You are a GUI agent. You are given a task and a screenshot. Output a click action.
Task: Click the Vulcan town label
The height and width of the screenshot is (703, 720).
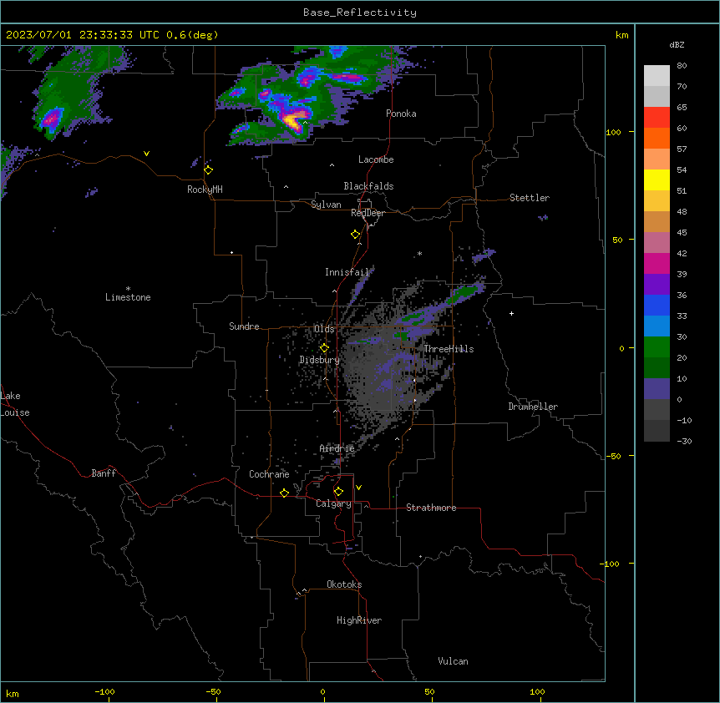[x=453, y=661]
